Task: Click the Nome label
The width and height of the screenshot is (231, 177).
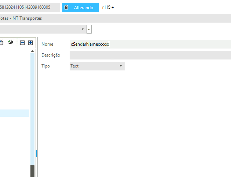Action: 47,44
